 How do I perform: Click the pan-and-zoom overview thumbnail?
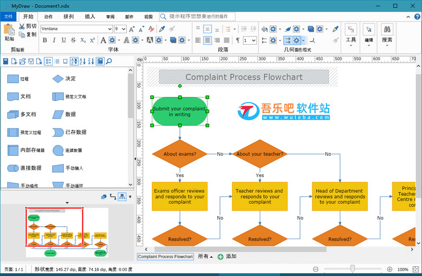click(67, 232)
